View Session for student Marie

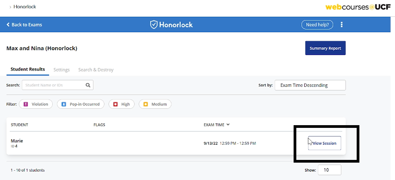(324, 143)
